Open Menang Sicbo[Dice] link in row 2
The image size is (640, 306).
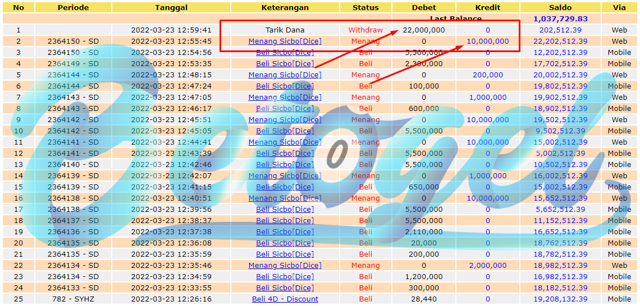point(285,41)
